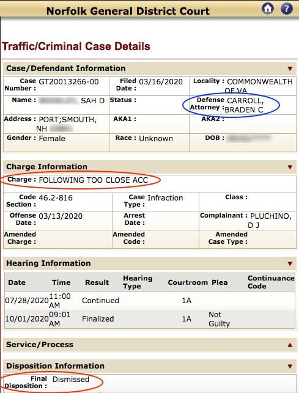Click case number GT20013266-00
The width and height of the screenshot is (299, 393).
[x=68, y=82]
